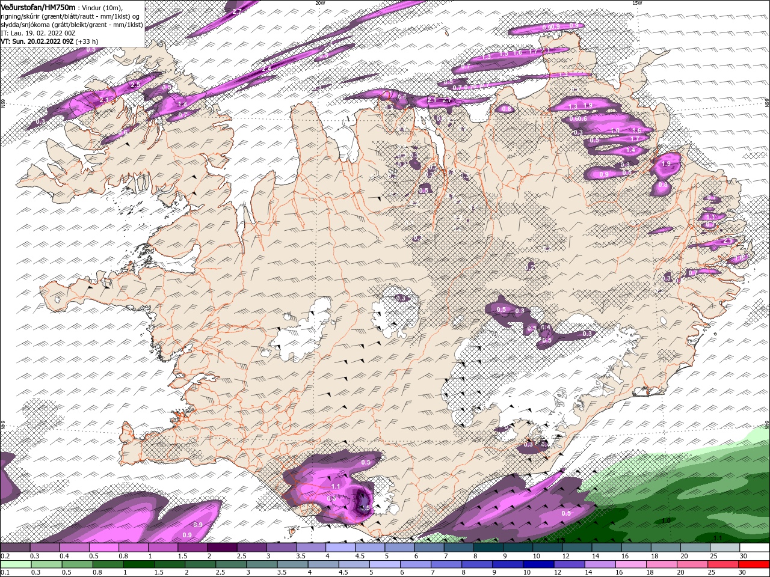Click the 'slydda/snjókoma' legend description line

[72, 25]
